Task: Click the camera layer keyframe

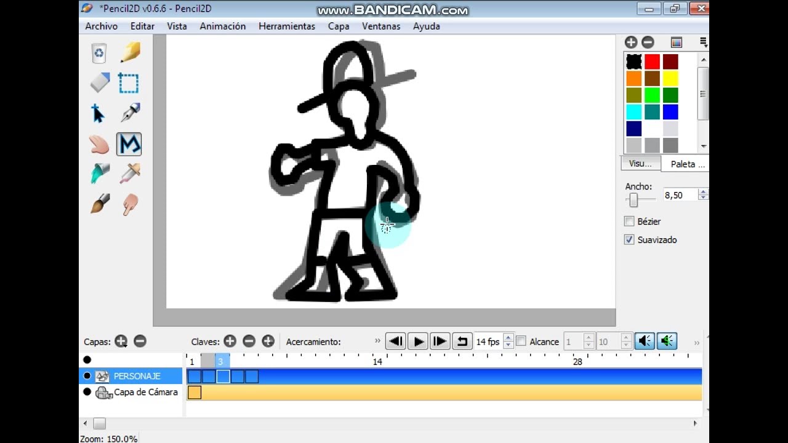Action: point(194,392)
